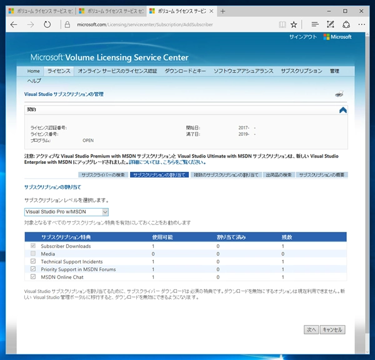
Task: Click the サブスクリプション特典 column header
Action: click(x=66, y=237)
